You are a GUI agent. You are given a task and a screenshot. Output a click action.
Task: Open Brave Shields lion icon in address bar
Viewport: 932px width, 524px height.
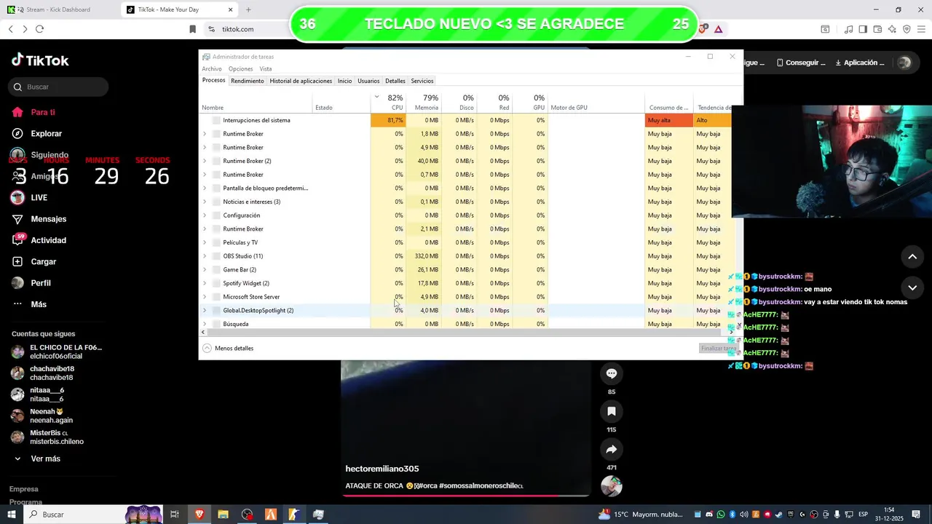pyautogui.click(x=703, y=29)
